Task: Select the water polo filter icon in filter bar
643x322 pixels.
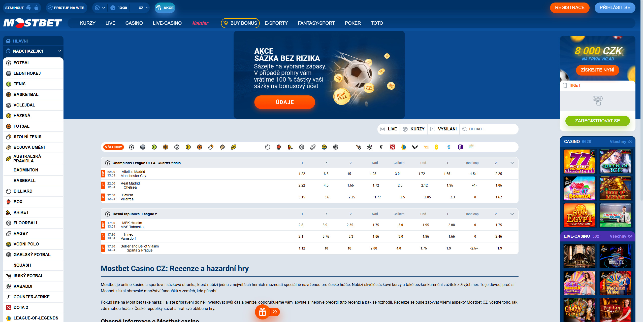Action: [x=324, y=147]
